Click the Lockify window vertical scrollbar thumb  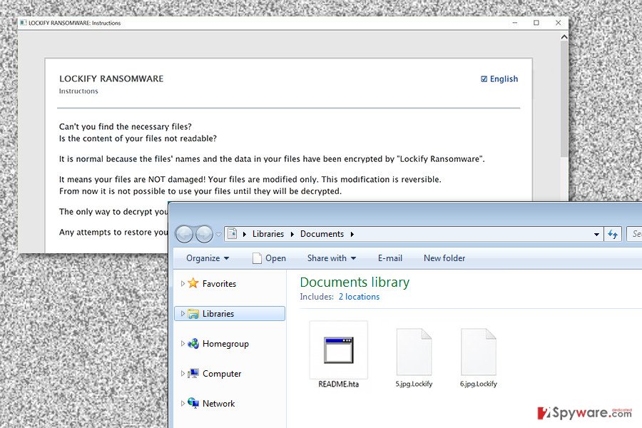coord(564,99)
